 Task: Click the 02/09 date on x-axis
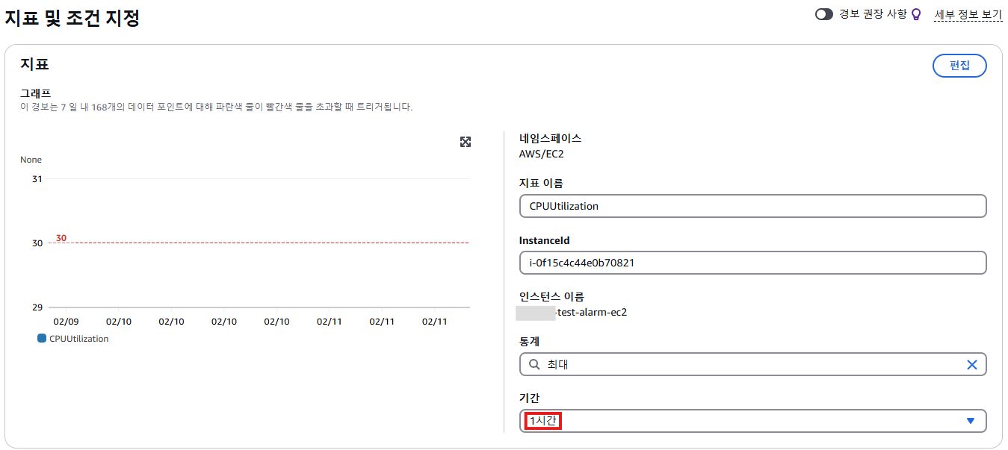[x=67, y=321]
